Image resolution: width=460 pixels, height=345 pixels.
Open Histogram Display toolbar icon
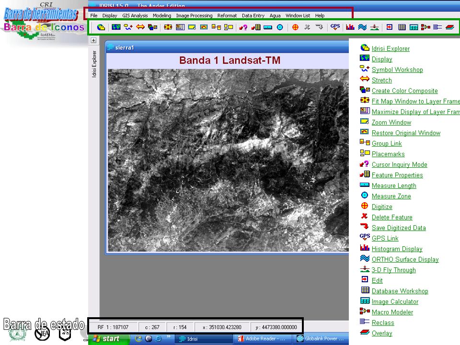click(350, 27)
